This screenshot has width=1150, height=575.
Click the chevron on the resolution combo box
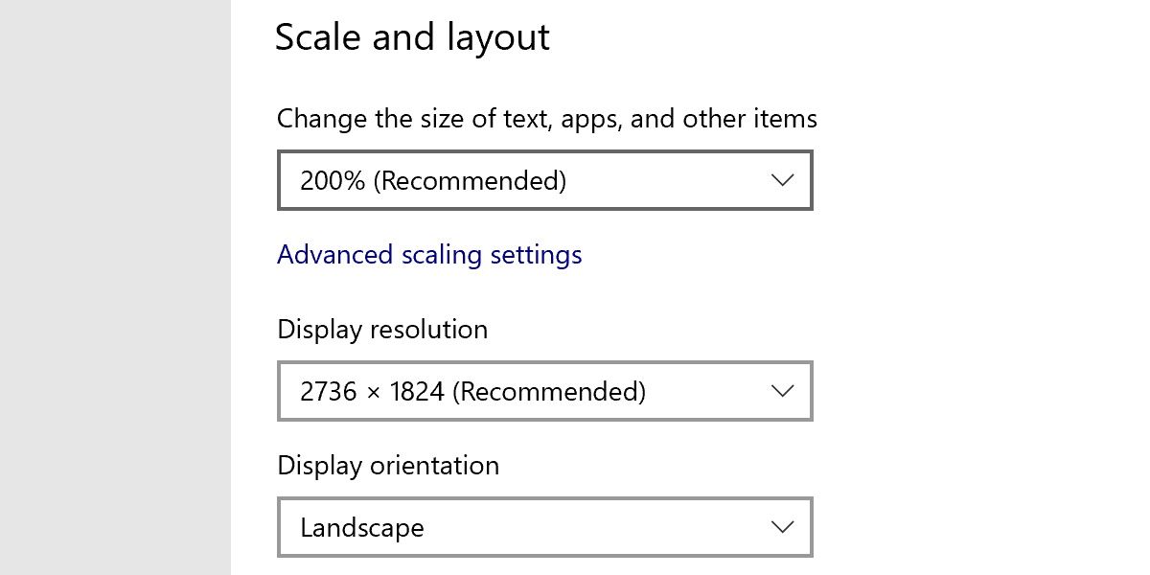(782, 391)
